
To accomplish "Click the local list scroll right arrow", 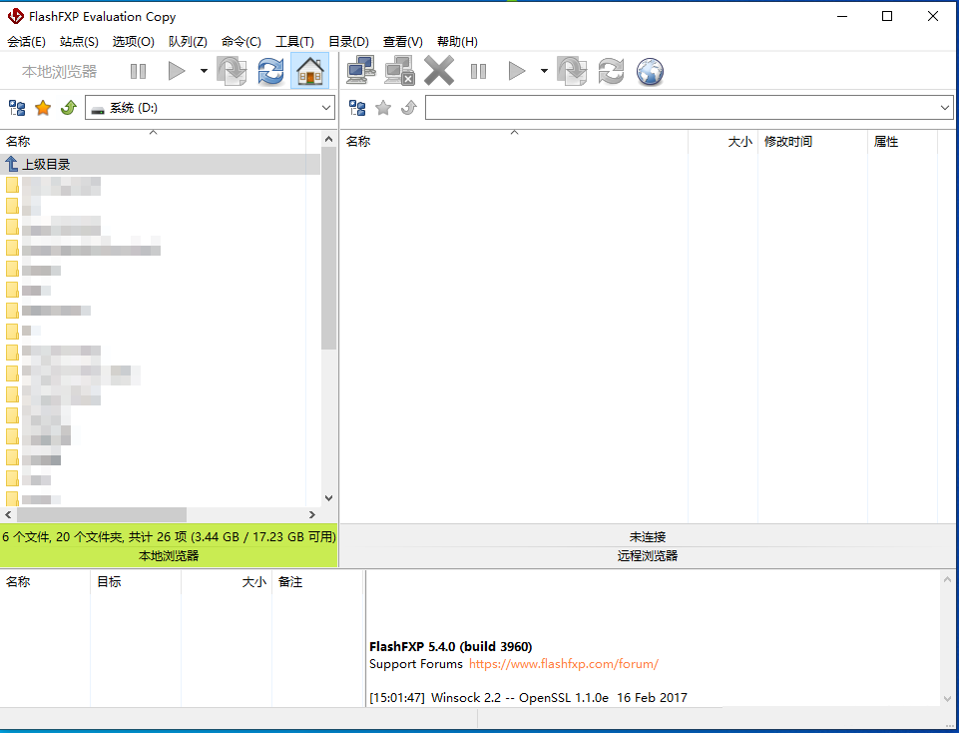I will point(312,514).
